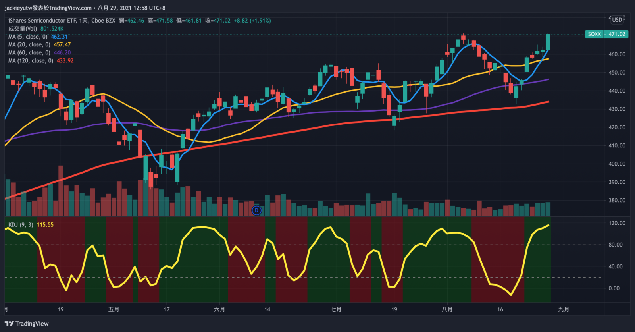Pick the MA (120, close, 0) legend
Viewport: 635px width, 332px height.
[x=31, y=61]
